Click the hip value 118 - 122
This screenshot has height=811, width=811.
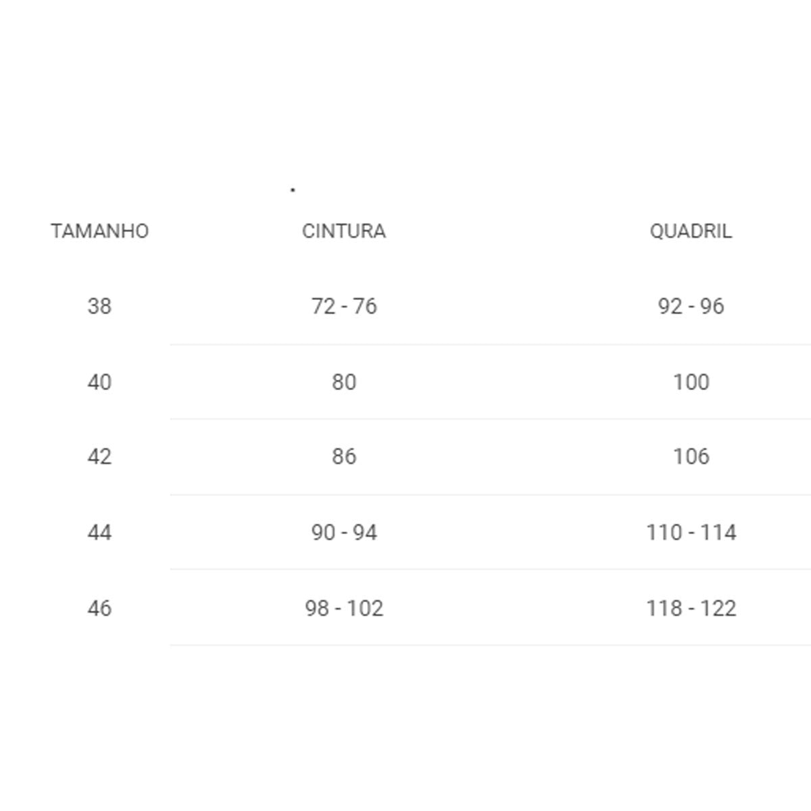pos(691,608)
